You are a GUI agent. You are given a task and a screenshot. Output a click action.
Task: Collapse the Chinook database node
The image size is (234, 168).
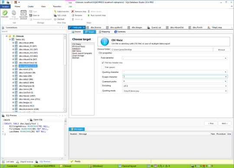pyautogui.click(x=6, y=36)
